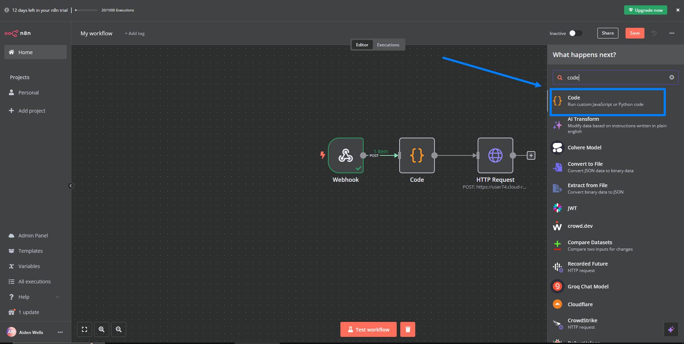
Task: Clear the node search text
Action: [x=672, y=77]
